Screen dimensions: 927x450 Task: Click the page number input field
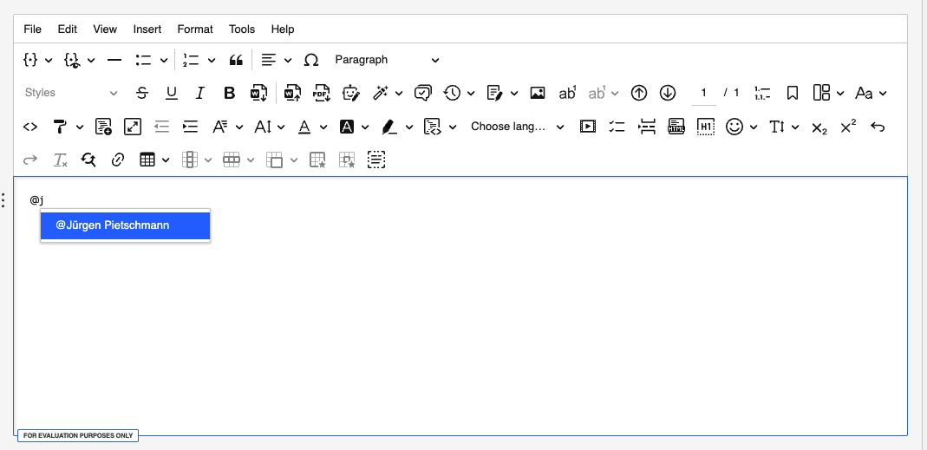pyautogui.click(x=703, y=93)
